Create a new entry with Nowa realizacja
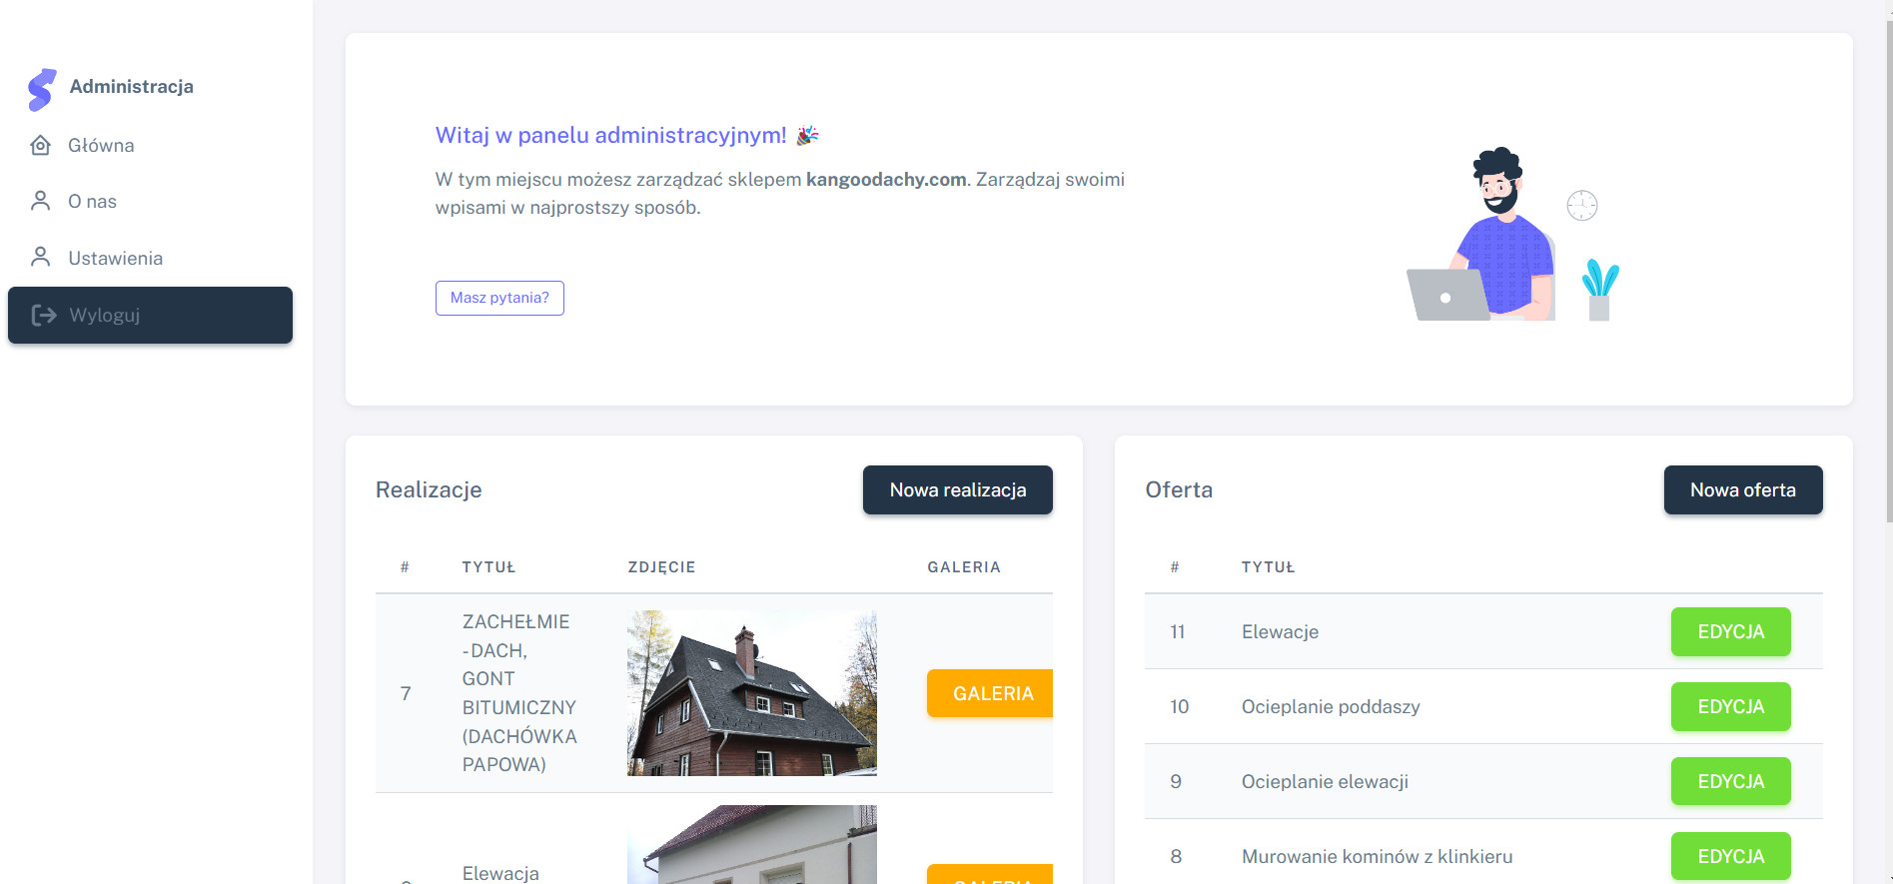 [x=957, y=489]
